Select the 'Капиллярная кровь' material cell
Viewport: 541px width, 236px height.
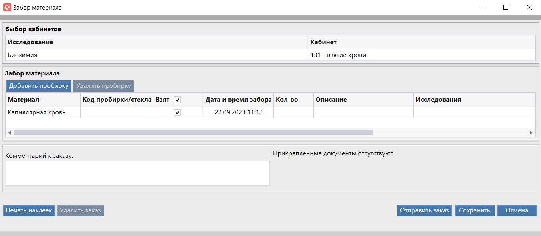(43, 112)
